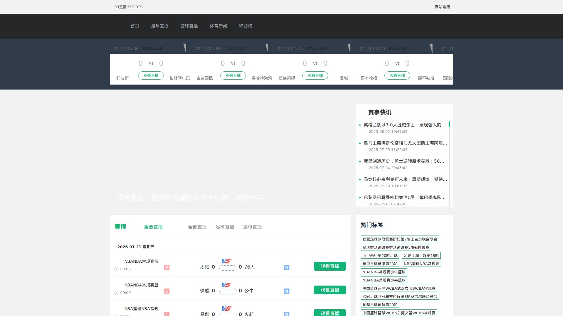The image size is (563, 316).
Task: Open the 葡超足球葡超第20轮 hot tag
Action: (380, 304)
